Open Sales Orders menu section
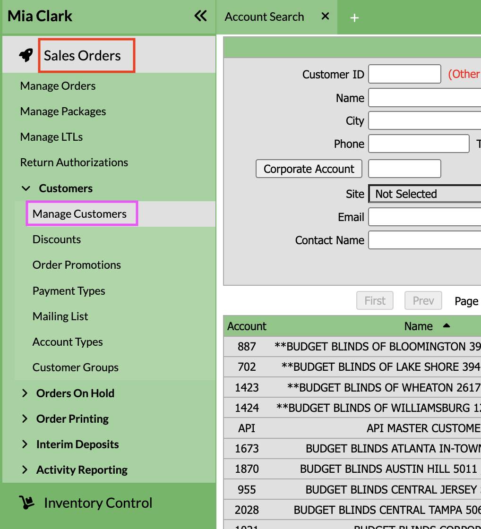Image resolution: width=481 pixels, height=529 pixels. [82, 55]
